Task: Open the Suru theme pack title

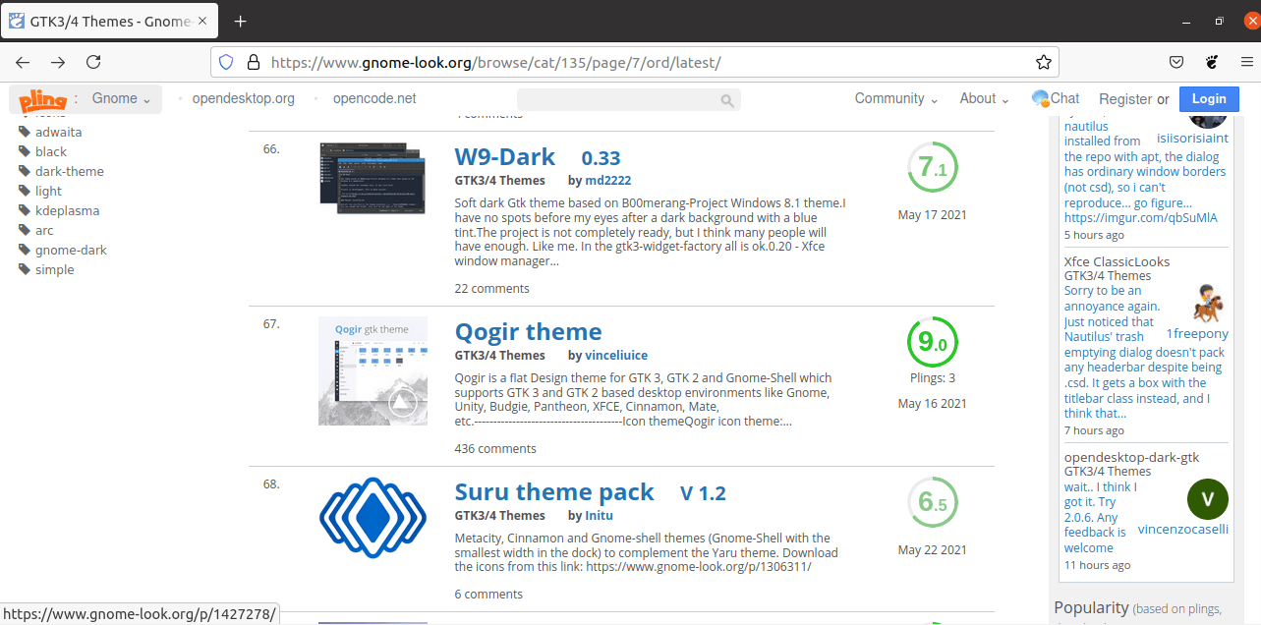Action: point(554,491)
